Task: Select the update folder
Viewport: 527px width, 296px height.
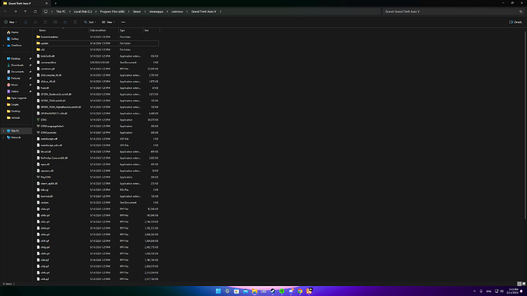Action: [97, 43]
